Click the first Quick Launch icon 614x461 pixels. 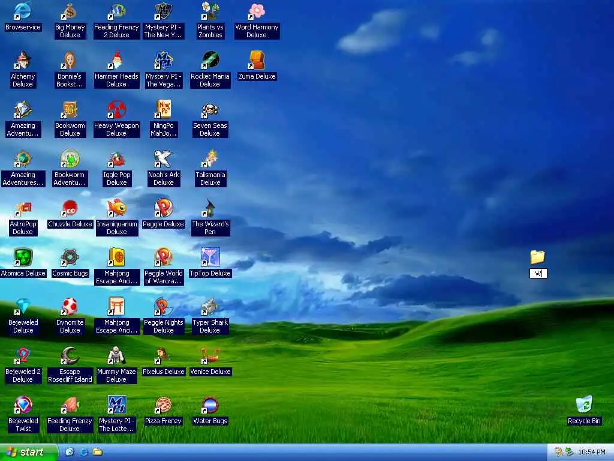click(70, 452)
